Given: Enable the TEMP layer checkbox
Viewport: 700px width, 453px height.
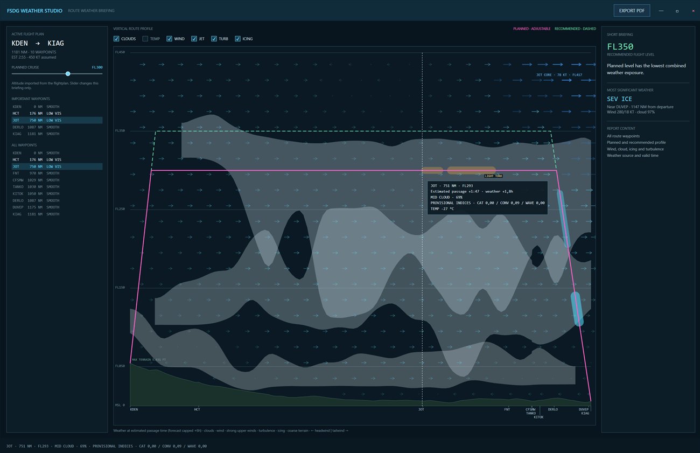Looking at the screenshot, I should 145,39.
